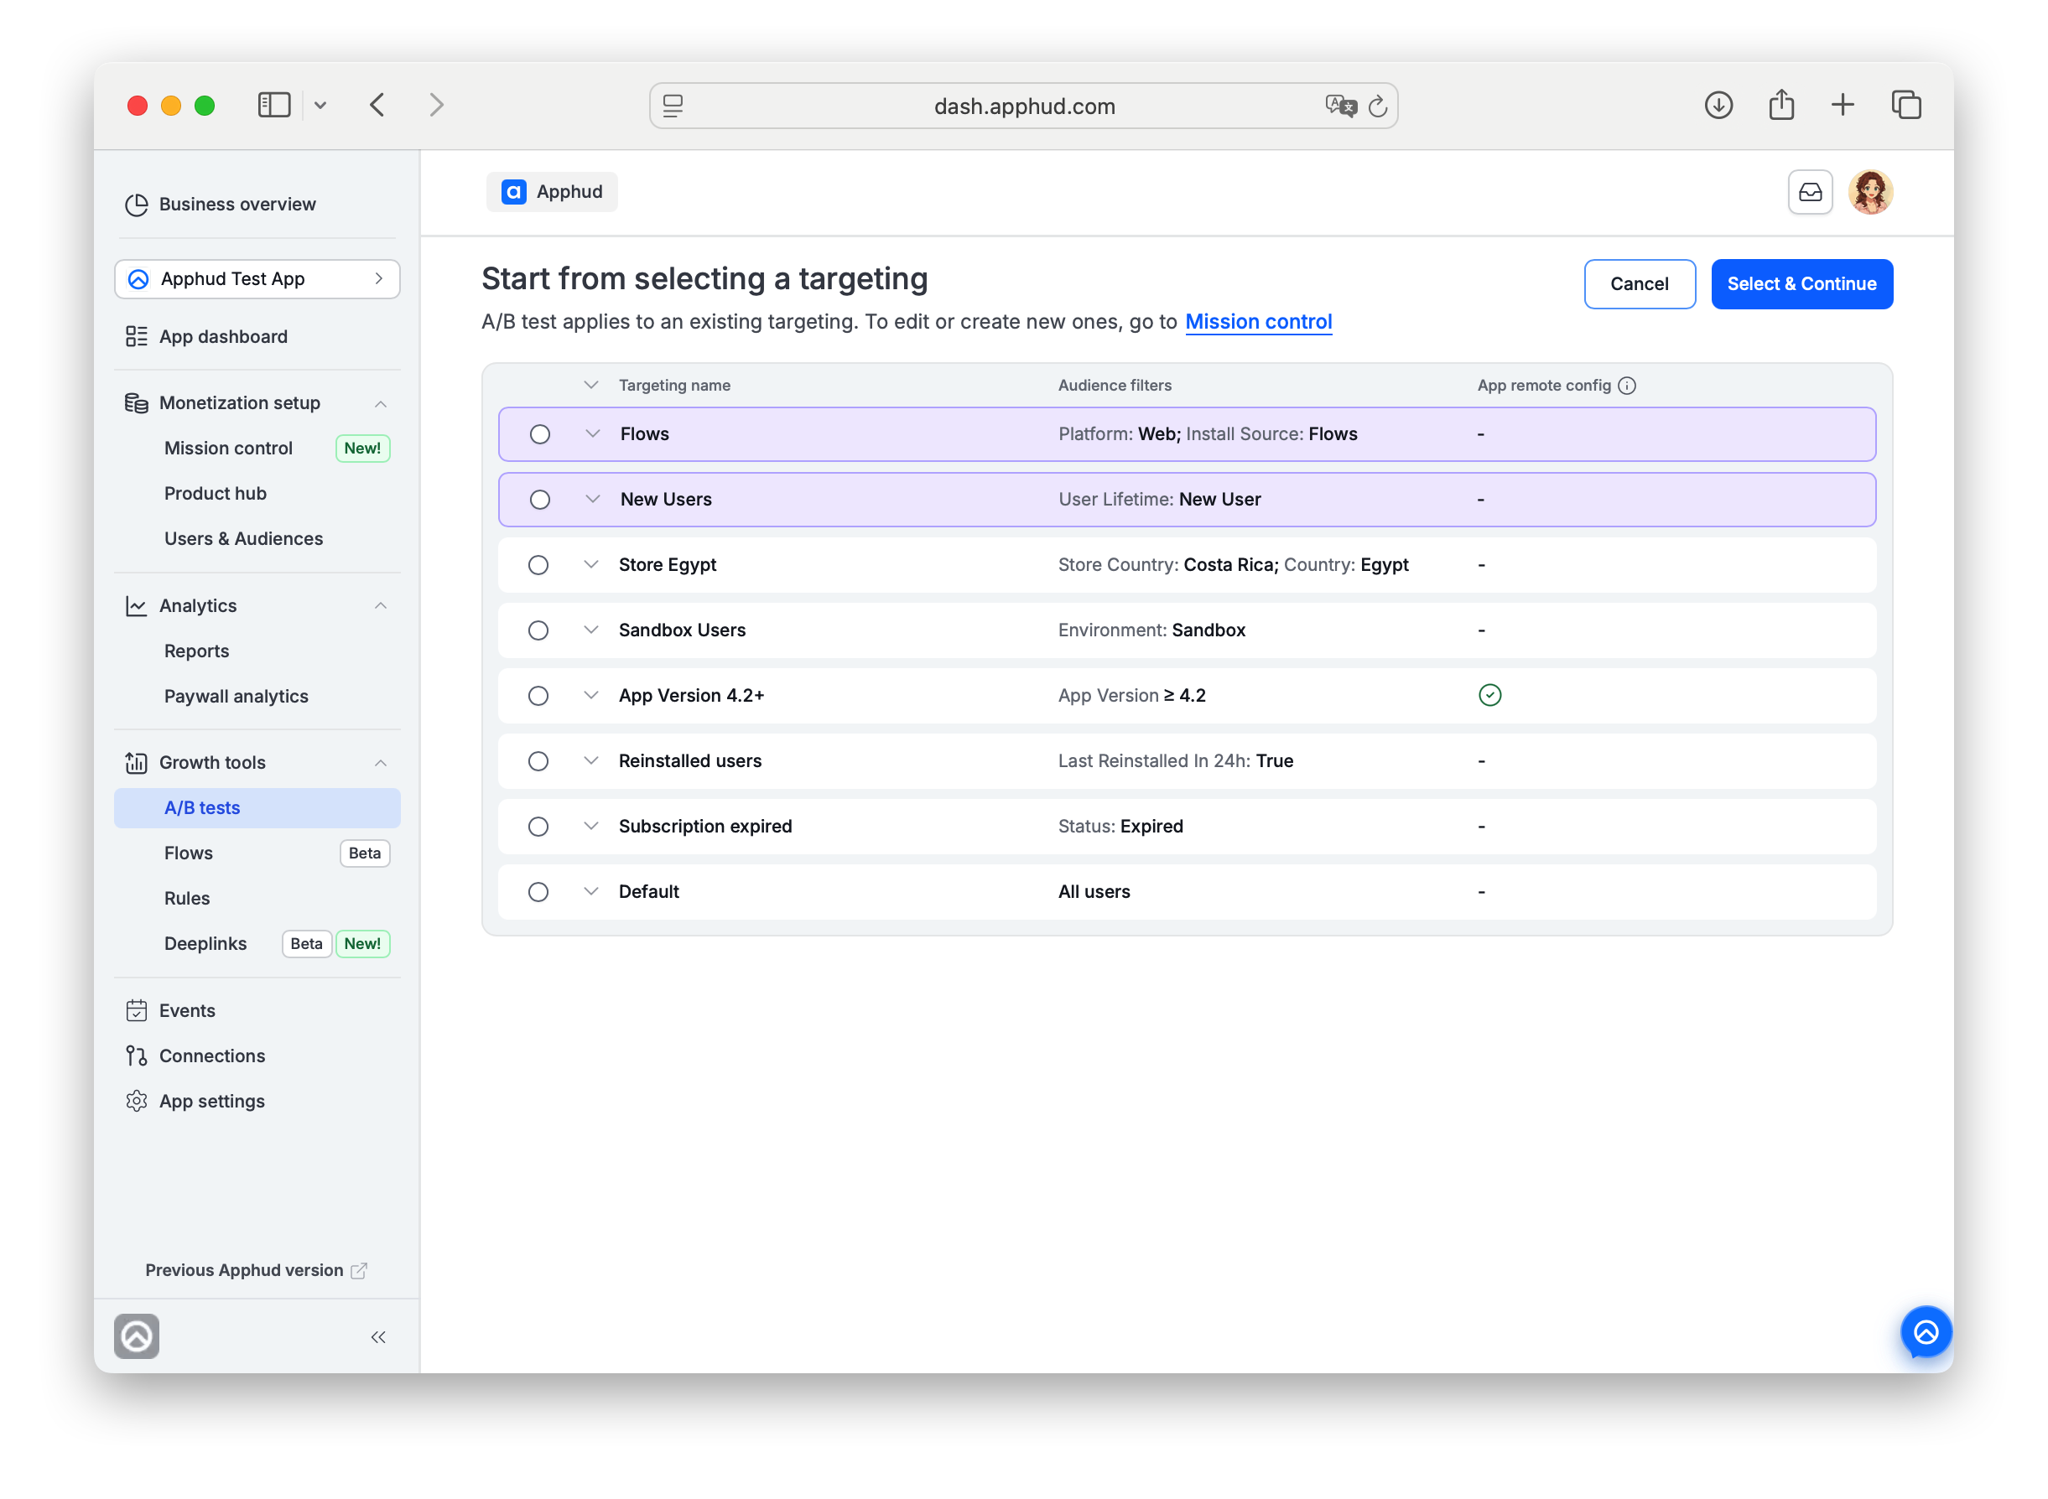
Task: Click the Events calendar icon
Action: [x=136, y=1011]
